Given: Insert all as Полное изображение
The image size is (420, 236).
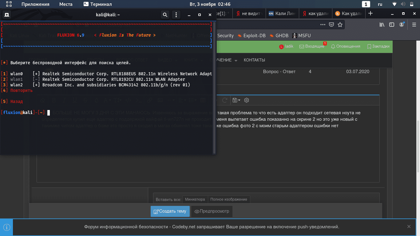Looking at the screenshot, I should [x=229, y=199].
